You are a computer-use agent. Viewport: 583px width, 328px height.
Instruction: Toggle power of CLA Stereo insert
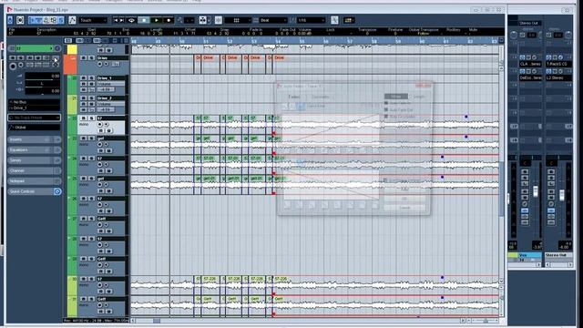pyautogui.click(x=522, y=57)
